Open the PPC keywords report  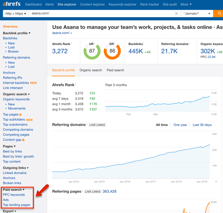14,195
